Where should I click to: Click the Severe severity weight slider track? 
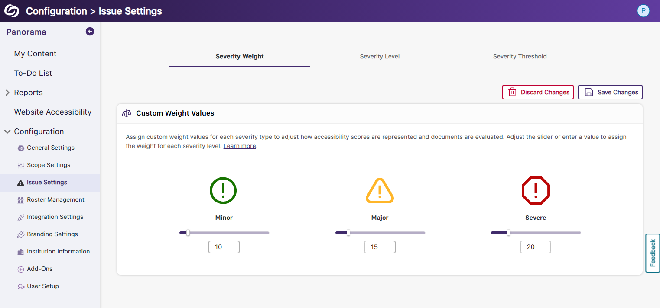546,233
